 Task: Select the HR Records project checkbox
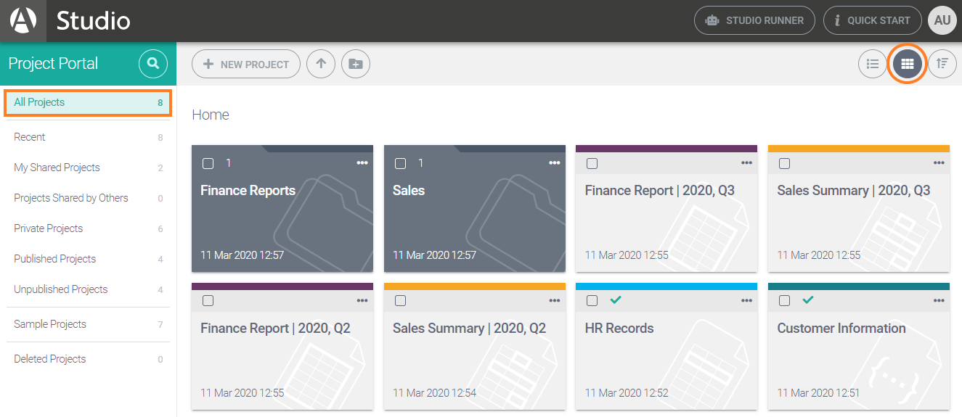592,301
